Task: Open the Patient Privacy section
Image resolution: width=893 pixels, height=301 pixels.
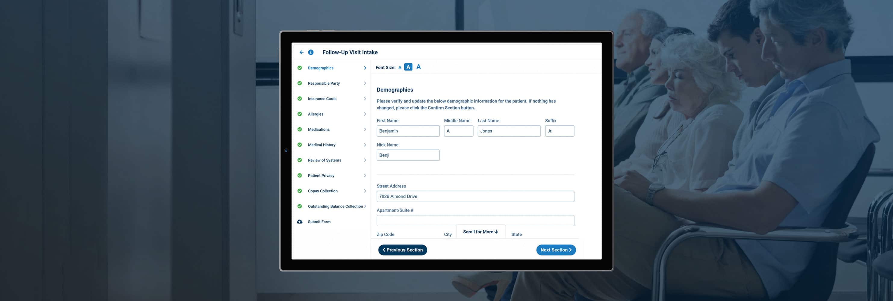Action: coord(321,175)
